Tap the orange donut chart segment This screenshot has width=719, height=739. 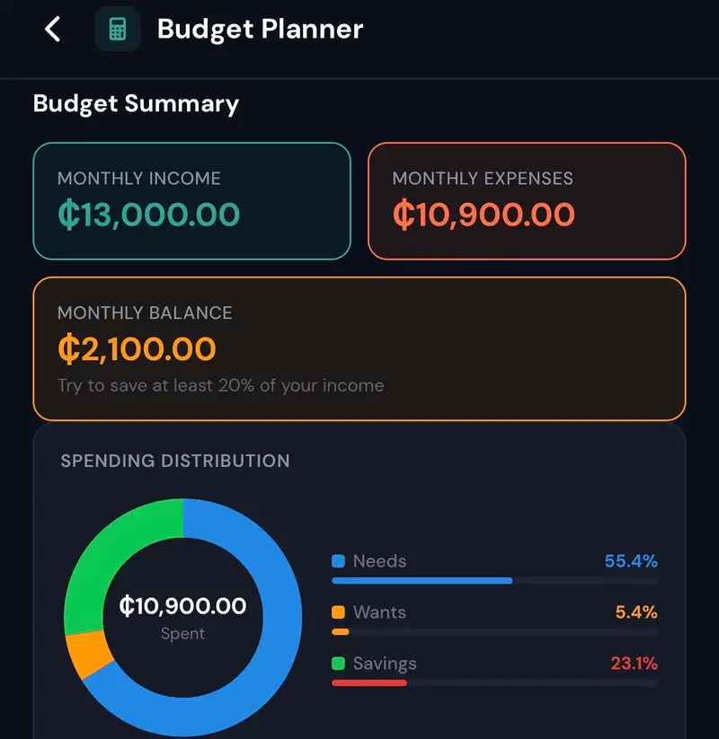(x=89, y=655)
